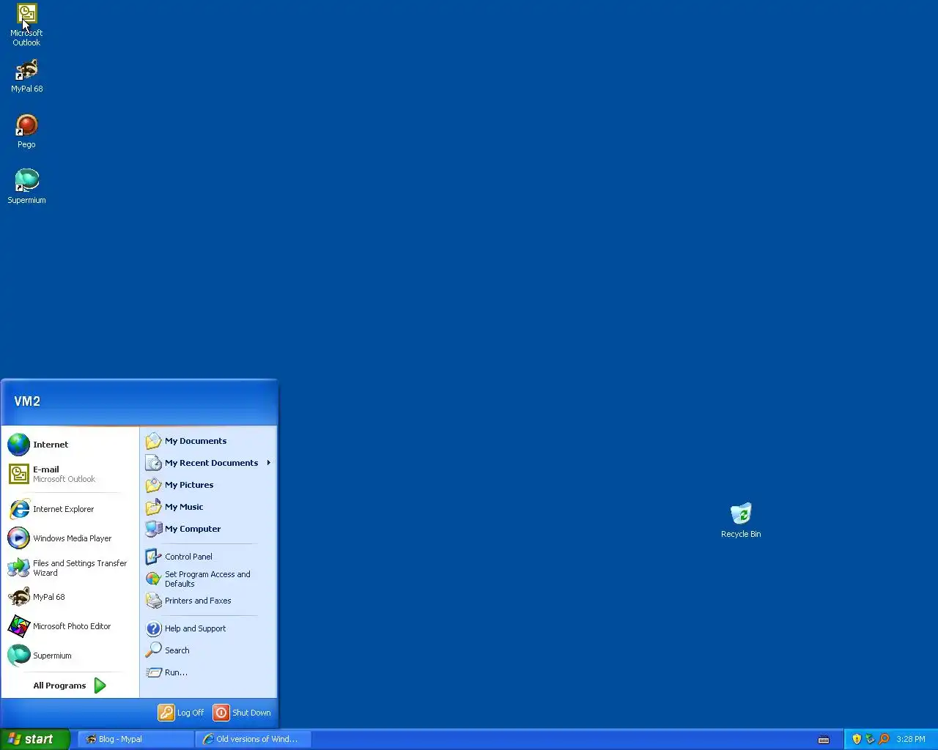This screenshot has width=938, height=750.
Task: Expand All Programs in the Start menu
Action: [70, 686]
